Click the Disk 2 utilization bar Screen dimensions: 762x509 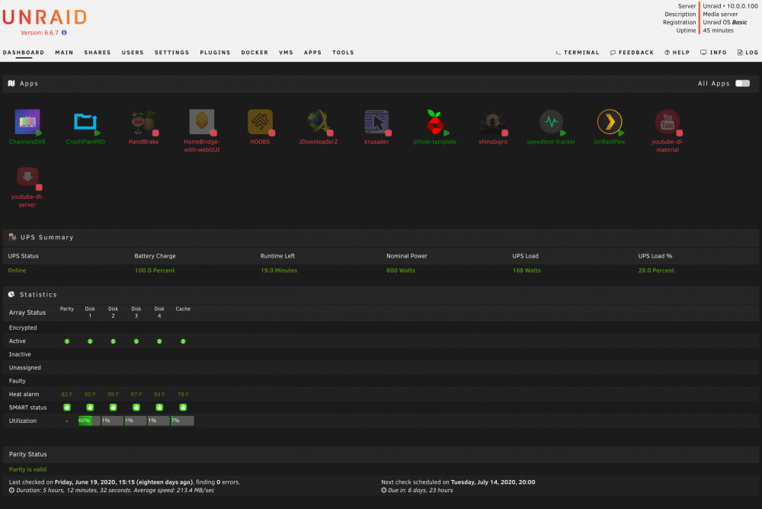[112, 421]
